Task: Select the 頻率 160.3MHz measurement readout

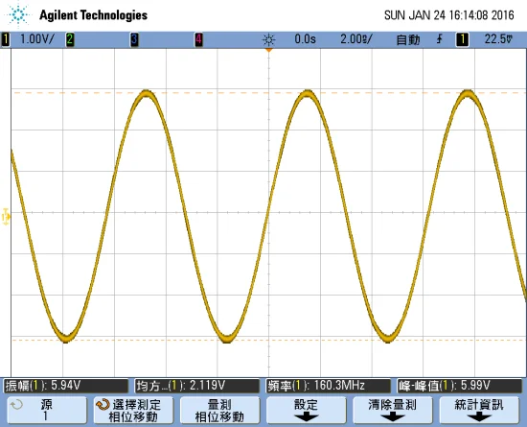Action: 329,386
